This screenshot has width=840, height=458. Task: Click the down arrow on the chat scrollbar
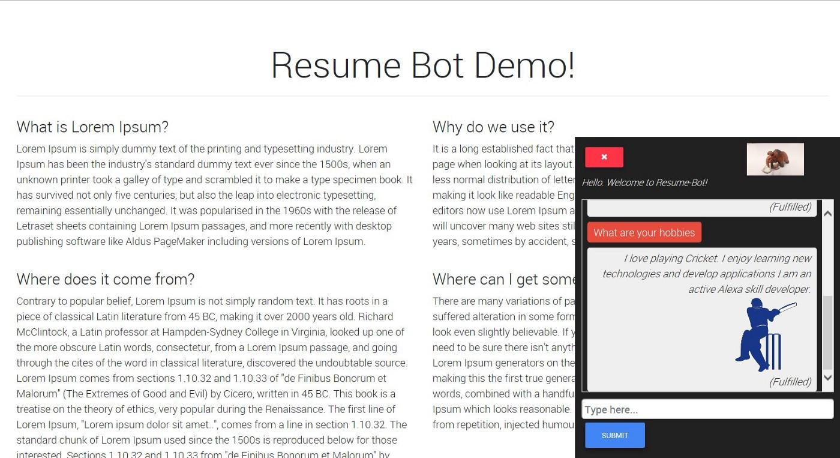[x=827, y=378]
